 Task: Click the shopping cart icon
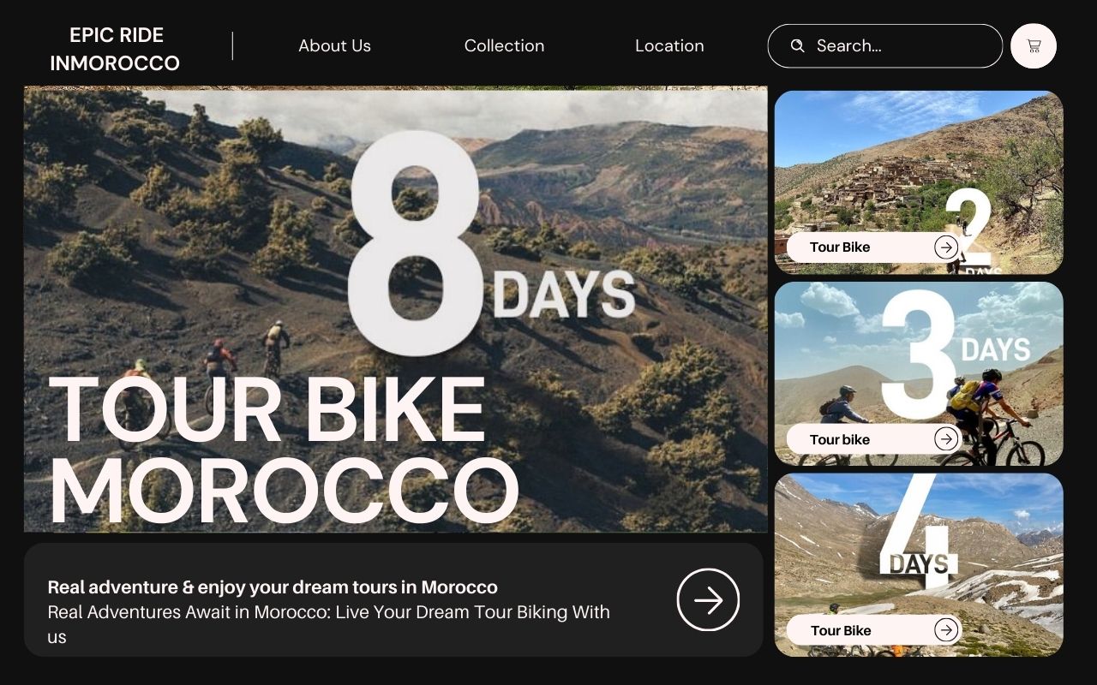click(1034, 46)
